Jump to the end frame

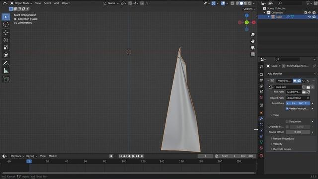(142, 156)
